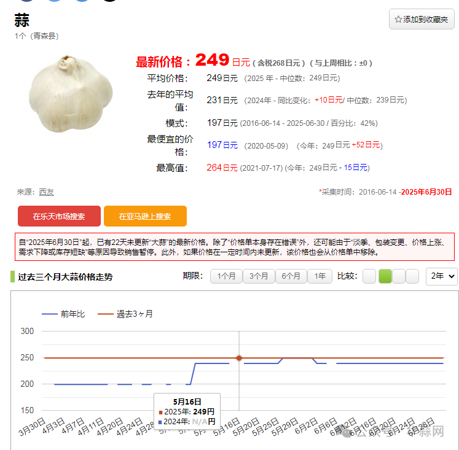
Task: Click the 蒜 product title
Action: 22,20
